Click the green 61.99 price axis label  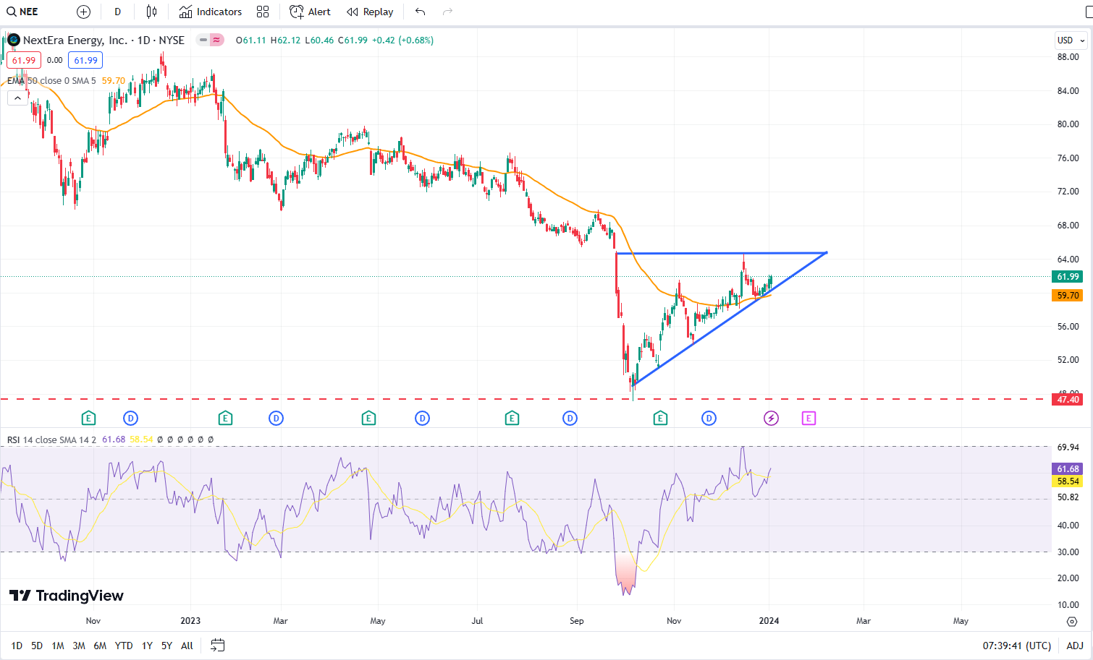(x=1067, y=277)
